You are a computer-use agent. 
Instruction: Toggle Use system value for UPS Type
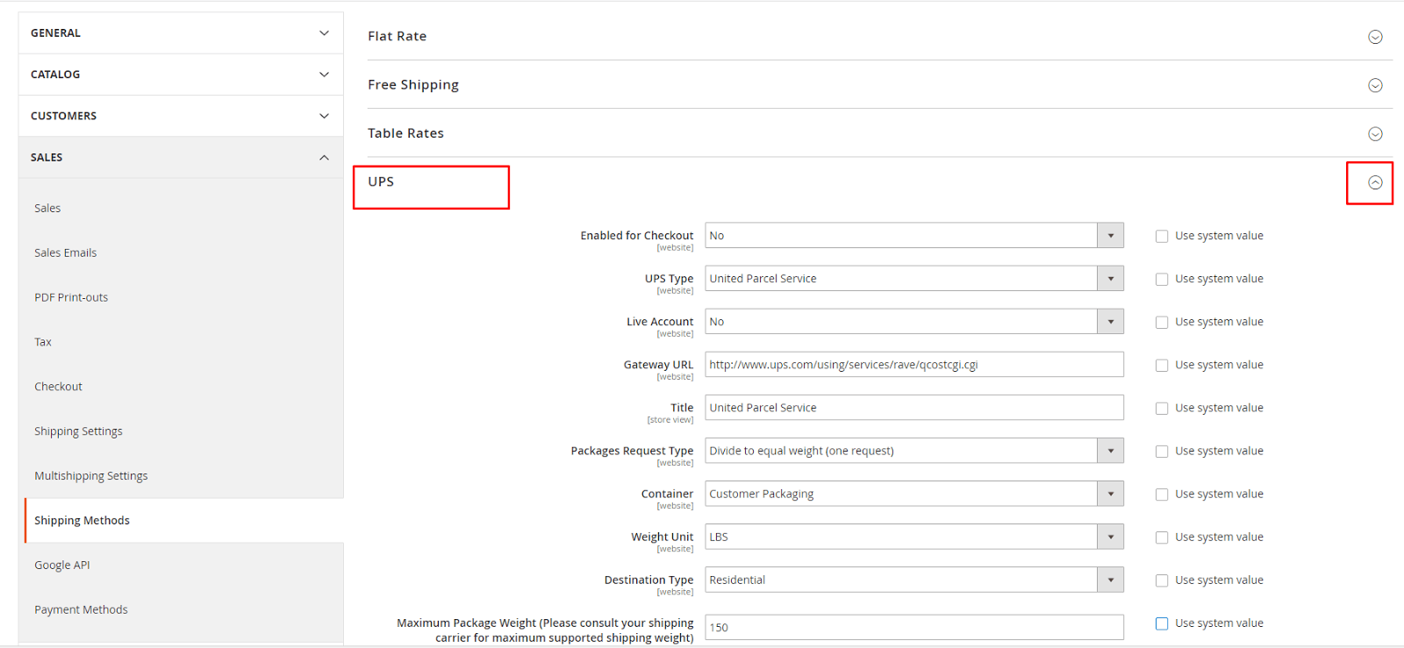point(1162,279)
